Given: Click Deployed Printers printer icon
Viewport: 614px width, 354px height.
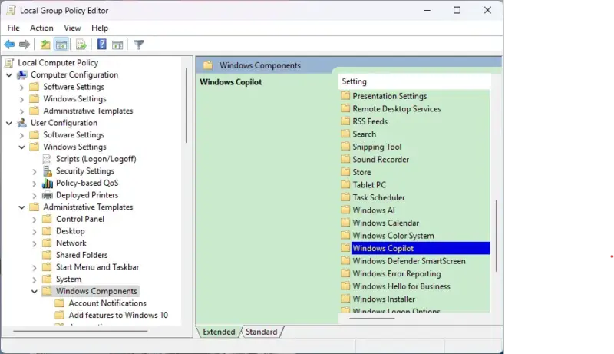Looking at the screenshot, I should (48, 195).
